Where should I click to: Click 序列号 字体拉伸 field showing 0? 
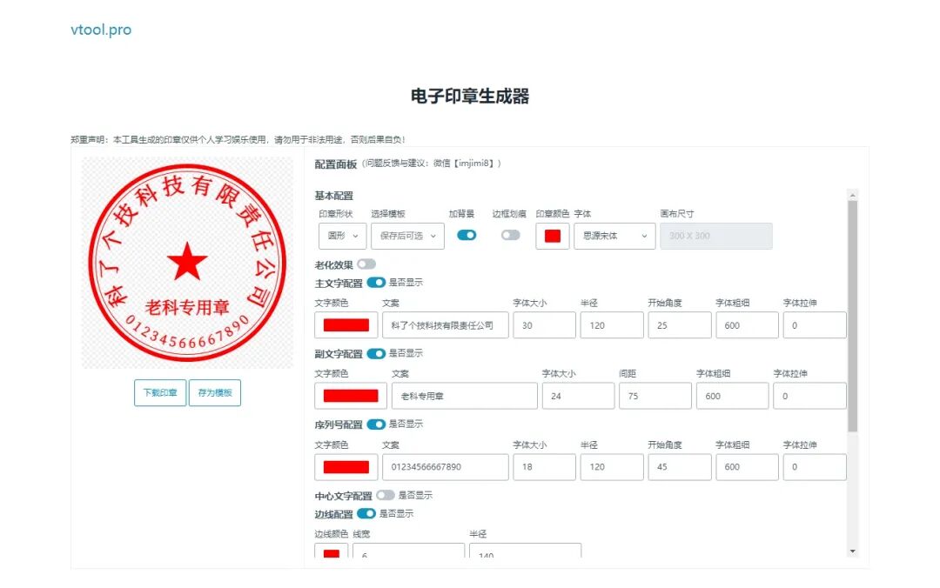[x=815, y=467]
